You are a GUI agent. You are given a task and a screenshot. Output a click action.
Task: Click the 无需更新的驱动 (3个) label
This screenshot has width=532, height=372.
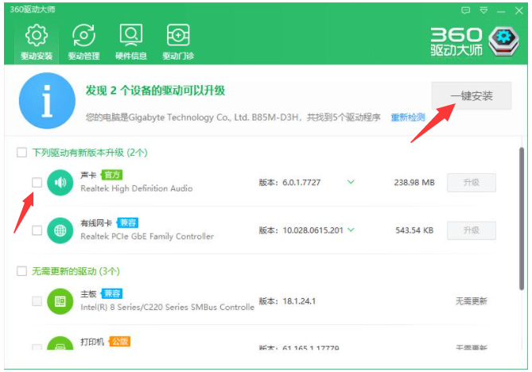coord(76,271)
